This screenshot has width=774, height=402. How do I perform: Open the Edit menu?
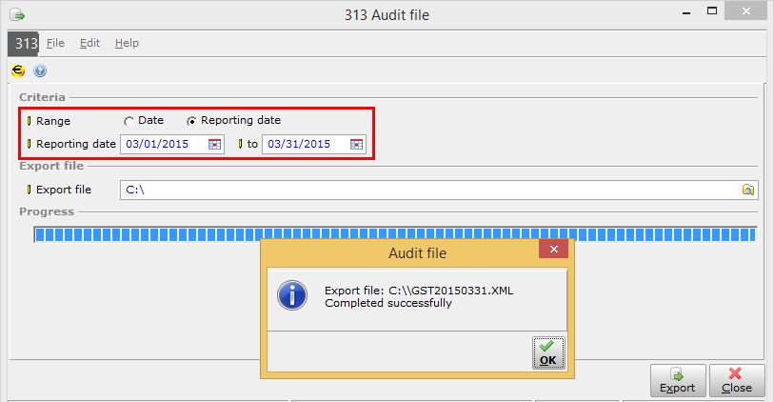pos(89,44)
